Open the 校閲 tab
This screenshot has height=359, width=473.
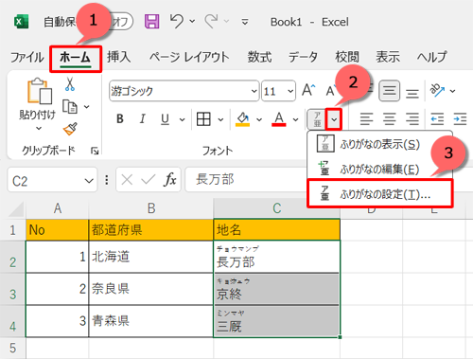[x=347, y=57]
